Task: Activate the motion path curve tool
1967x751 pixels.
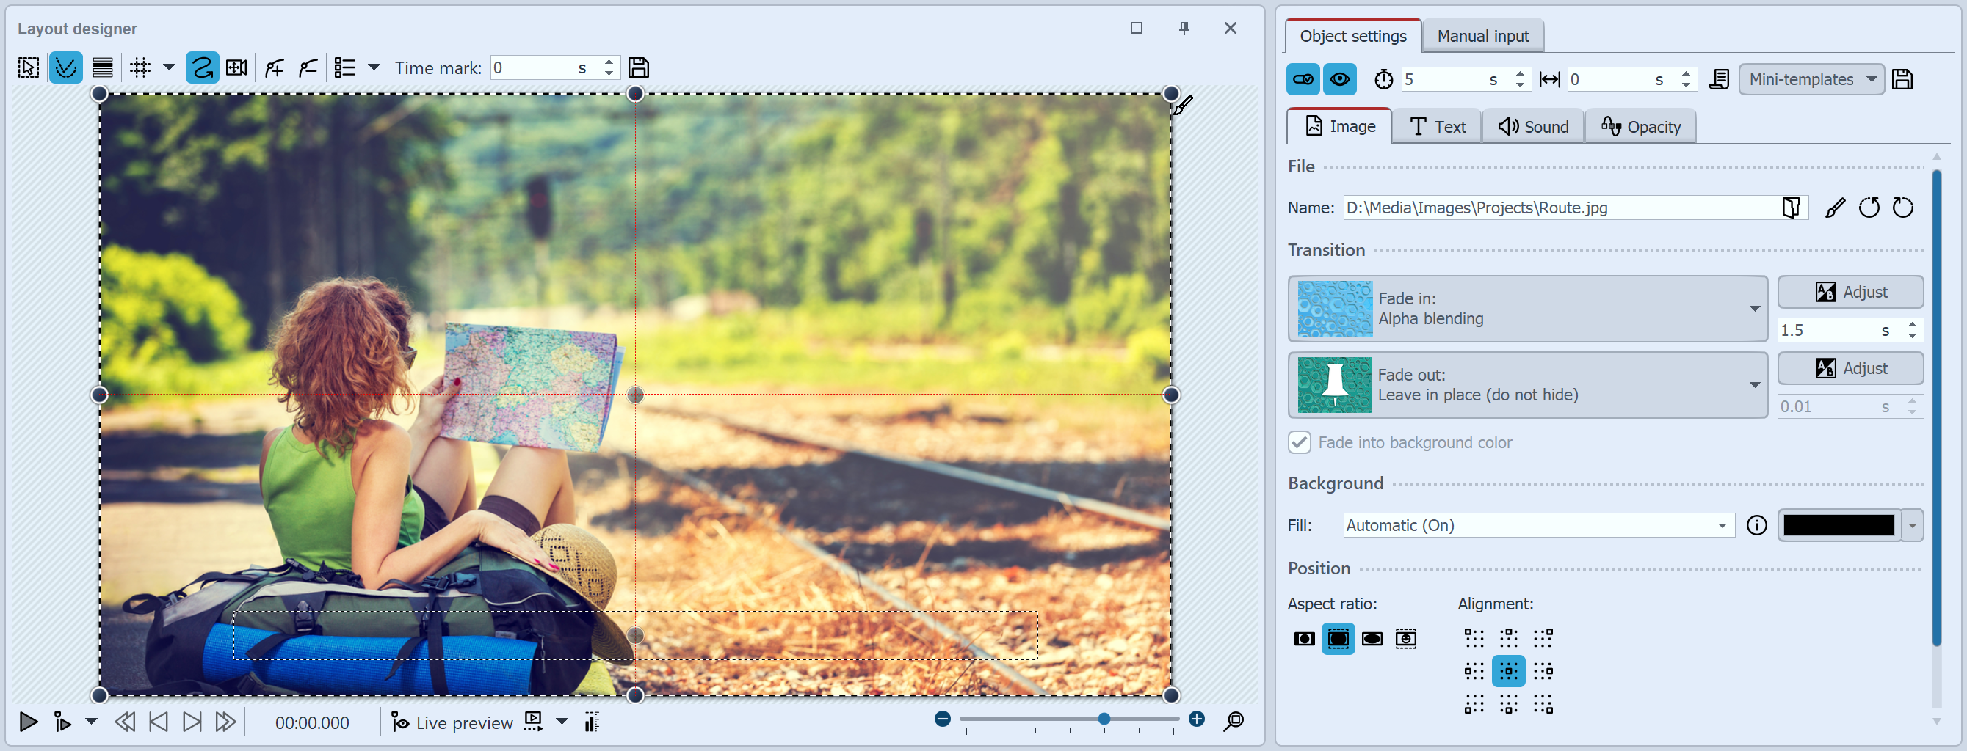Action: click(203, 67)
